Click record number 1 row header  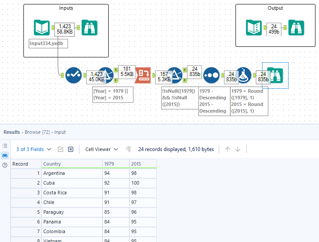(26, 173)
